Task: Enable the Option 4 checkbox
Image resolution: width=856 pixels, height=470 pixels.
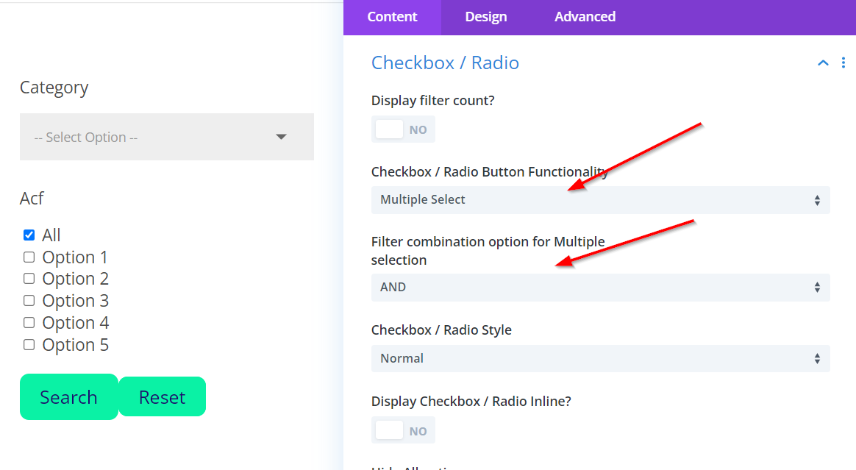Action: click(x=29, y=323)
